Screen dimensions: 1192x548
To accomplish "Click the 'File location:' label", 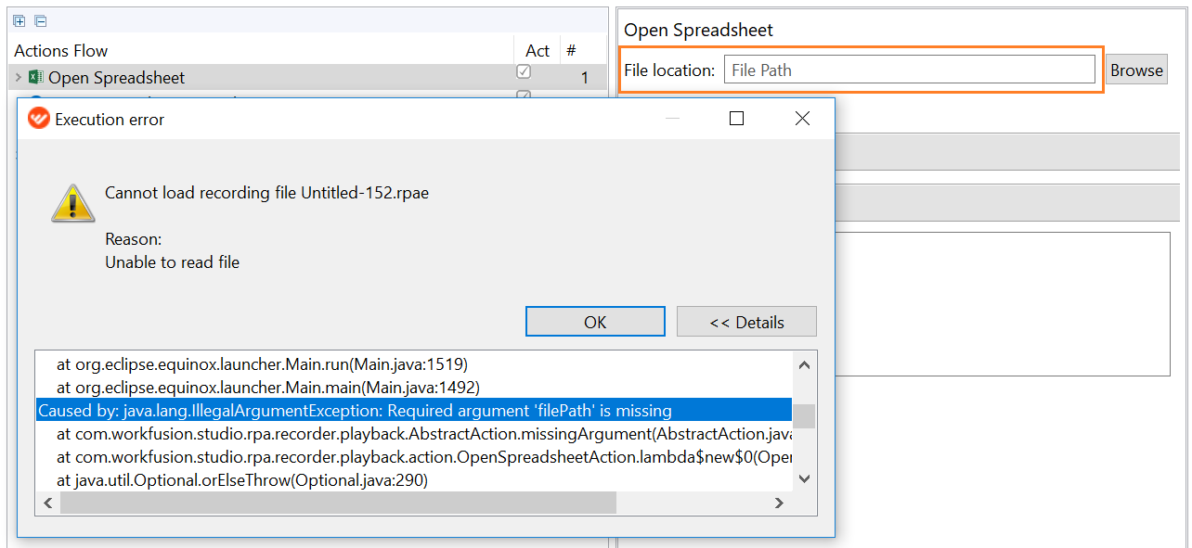I will pyautogui.click(x=669, y=70).
